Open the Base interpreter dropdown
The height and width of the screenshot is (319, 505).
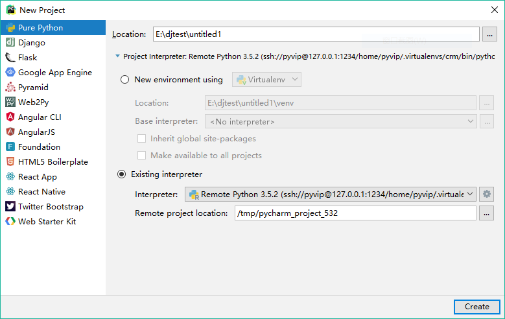click(x=341, y=121)
